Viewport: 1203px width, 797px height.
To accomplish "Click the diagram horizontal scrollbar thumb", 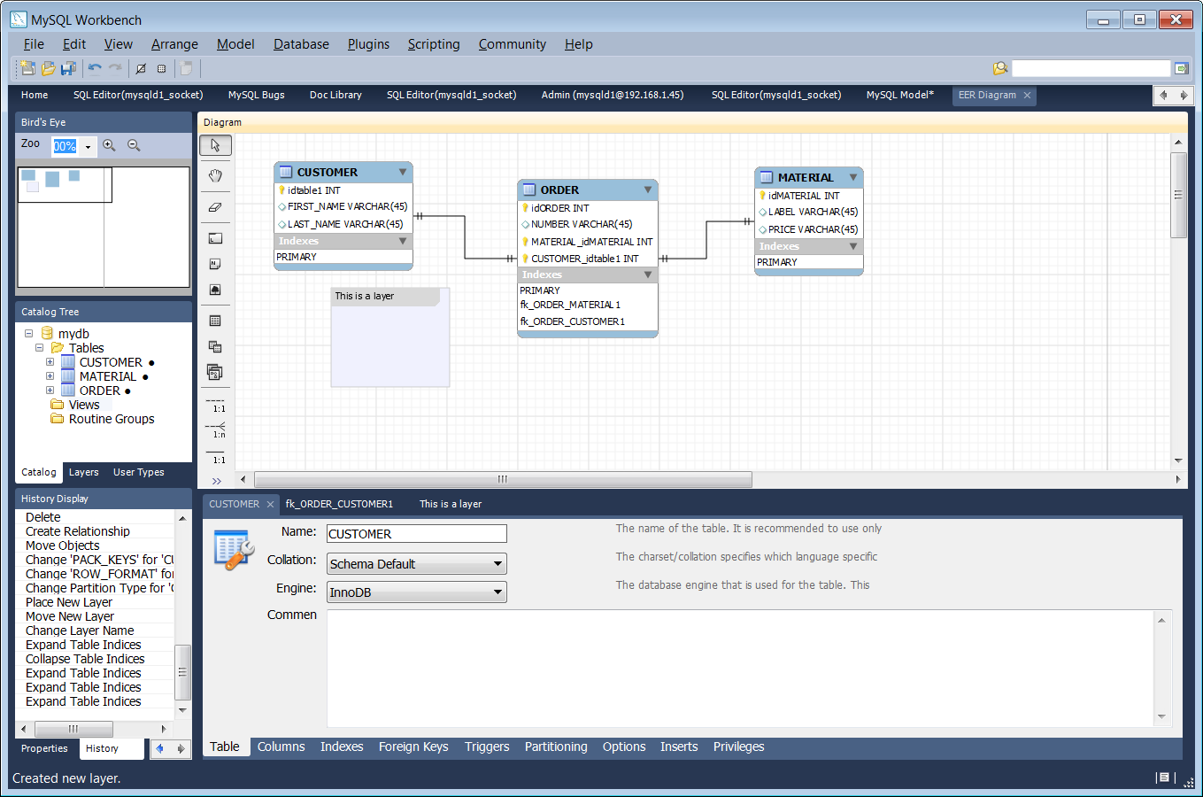I will (x=503, y=479).
